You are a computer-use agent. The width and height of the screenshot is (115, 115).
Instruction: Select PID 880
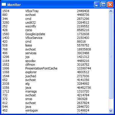point(5,15)
